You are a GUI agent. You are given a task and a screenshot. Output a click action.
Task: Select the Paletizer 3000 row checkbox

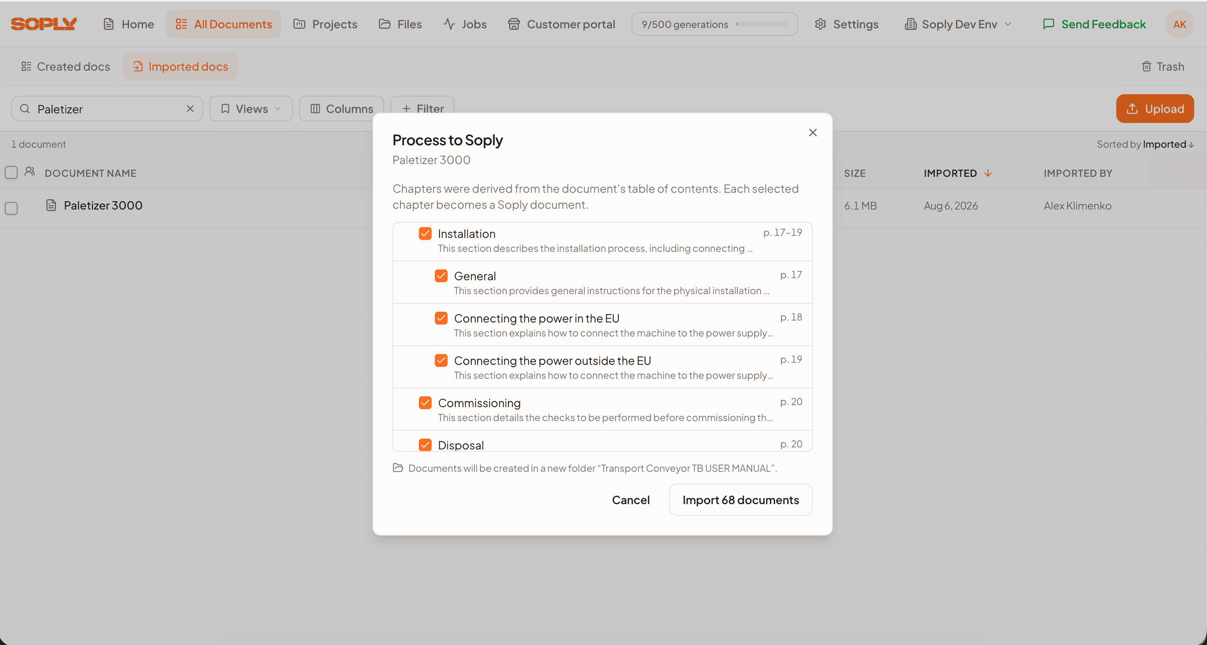tap(11, 208)
